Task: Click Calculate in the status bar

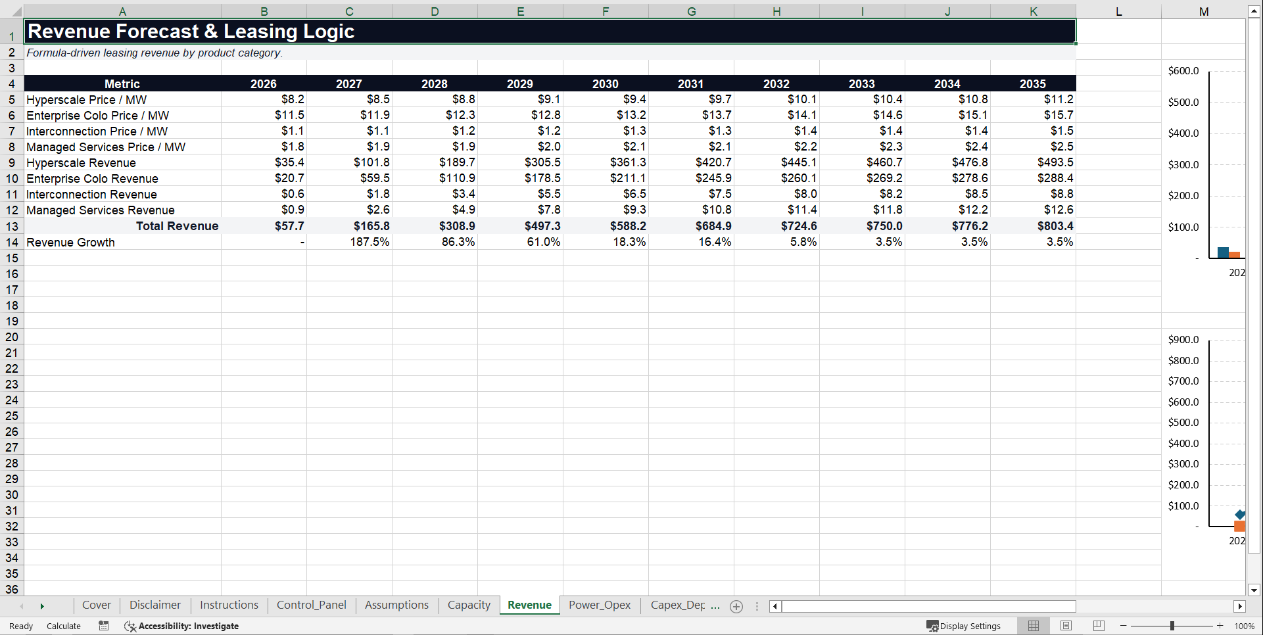Action: [x=64, y=626]
